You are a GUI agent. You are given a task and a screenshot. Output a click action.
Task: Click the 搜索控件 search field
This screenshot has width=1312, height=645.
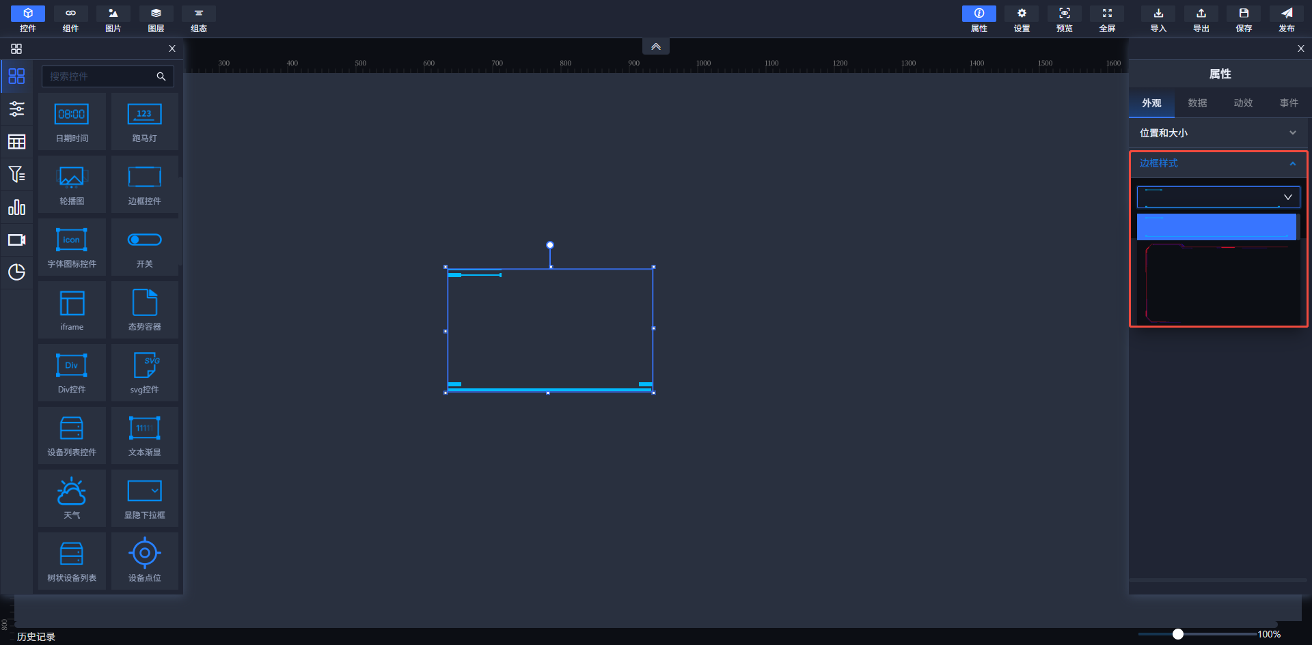click(99, 76)
